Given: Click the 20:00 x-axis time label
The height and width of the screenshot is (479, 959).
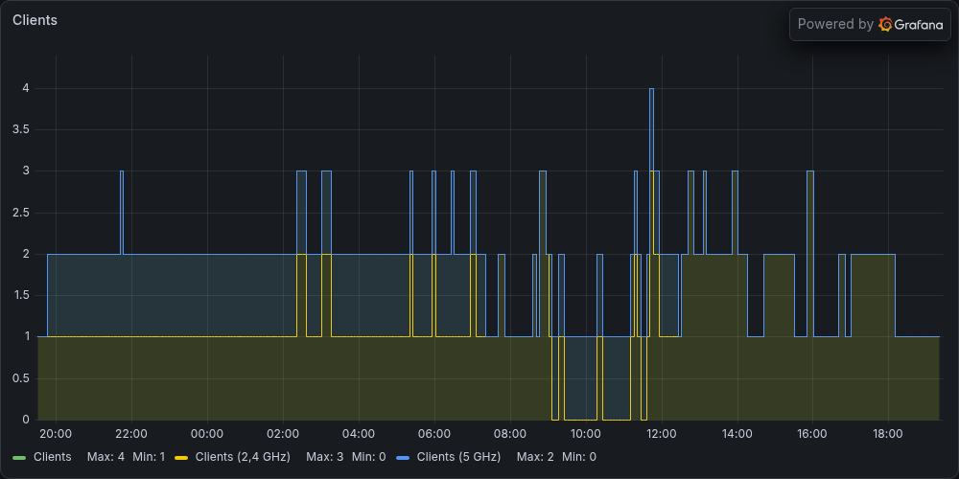Looking at the screenshot, I should 56,434.
